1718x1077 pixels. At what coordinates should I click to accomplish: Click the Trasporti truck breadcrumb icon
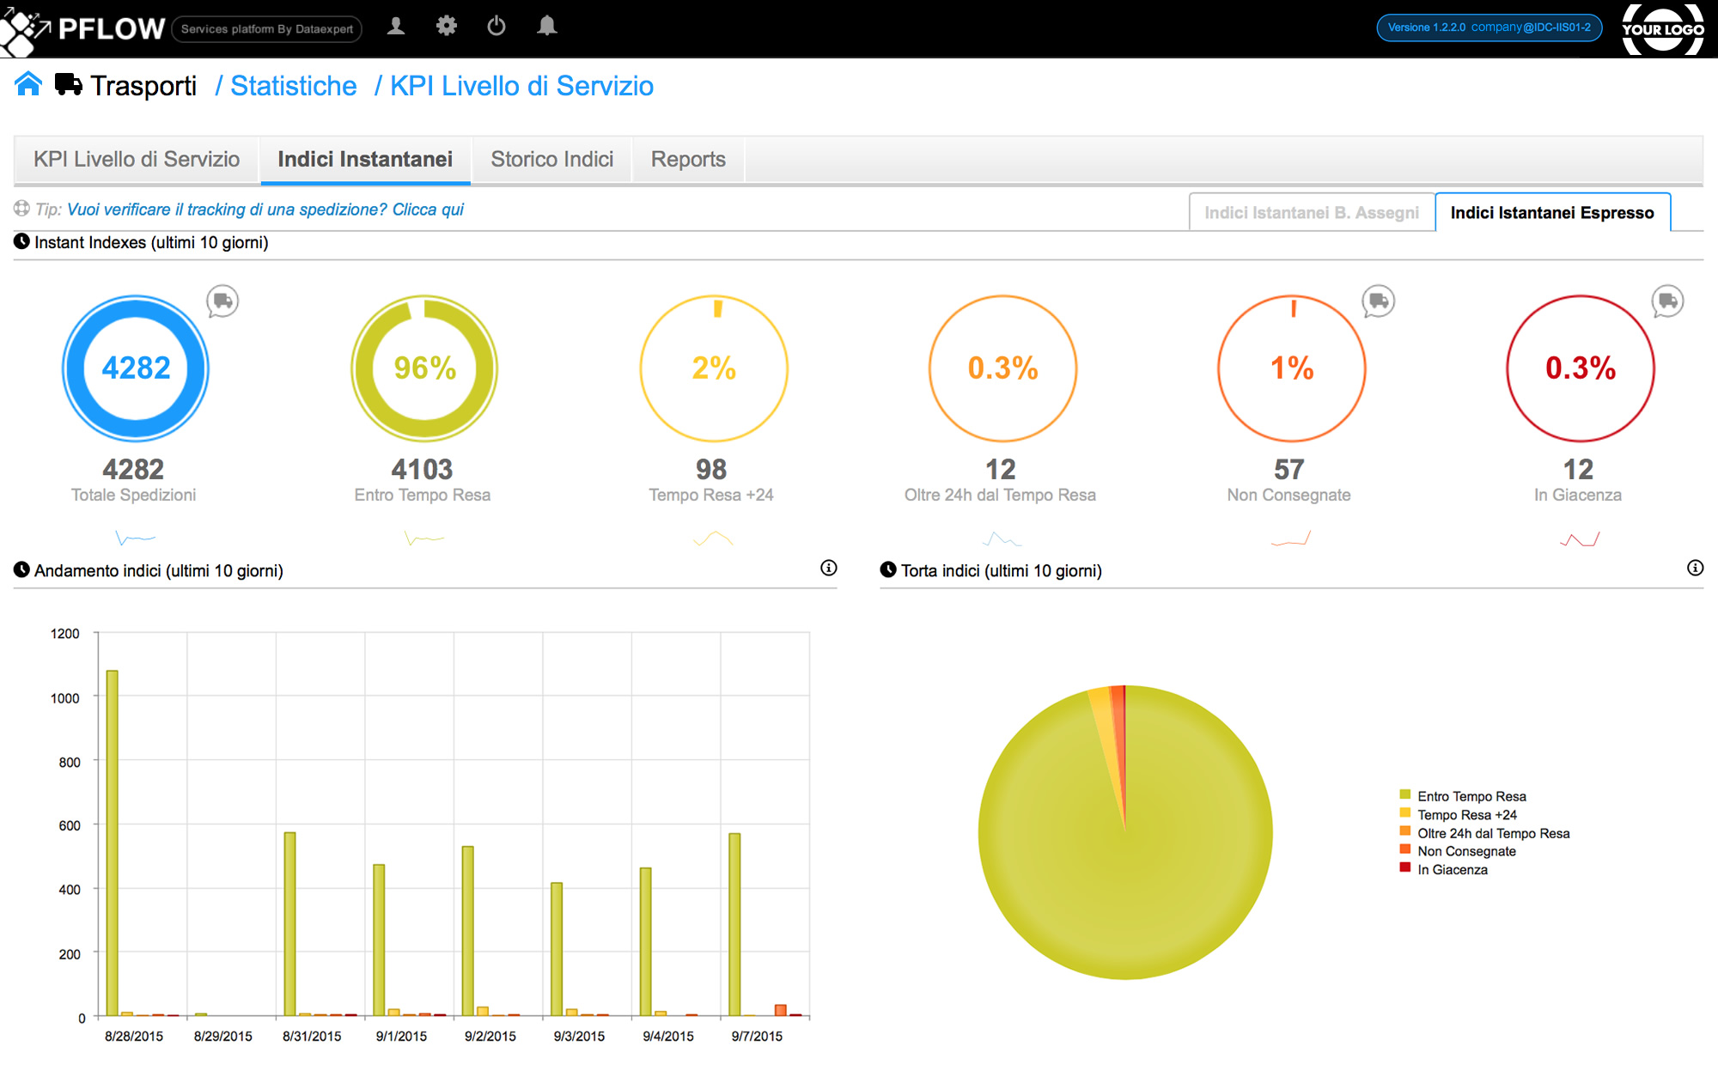coord(69,84)
